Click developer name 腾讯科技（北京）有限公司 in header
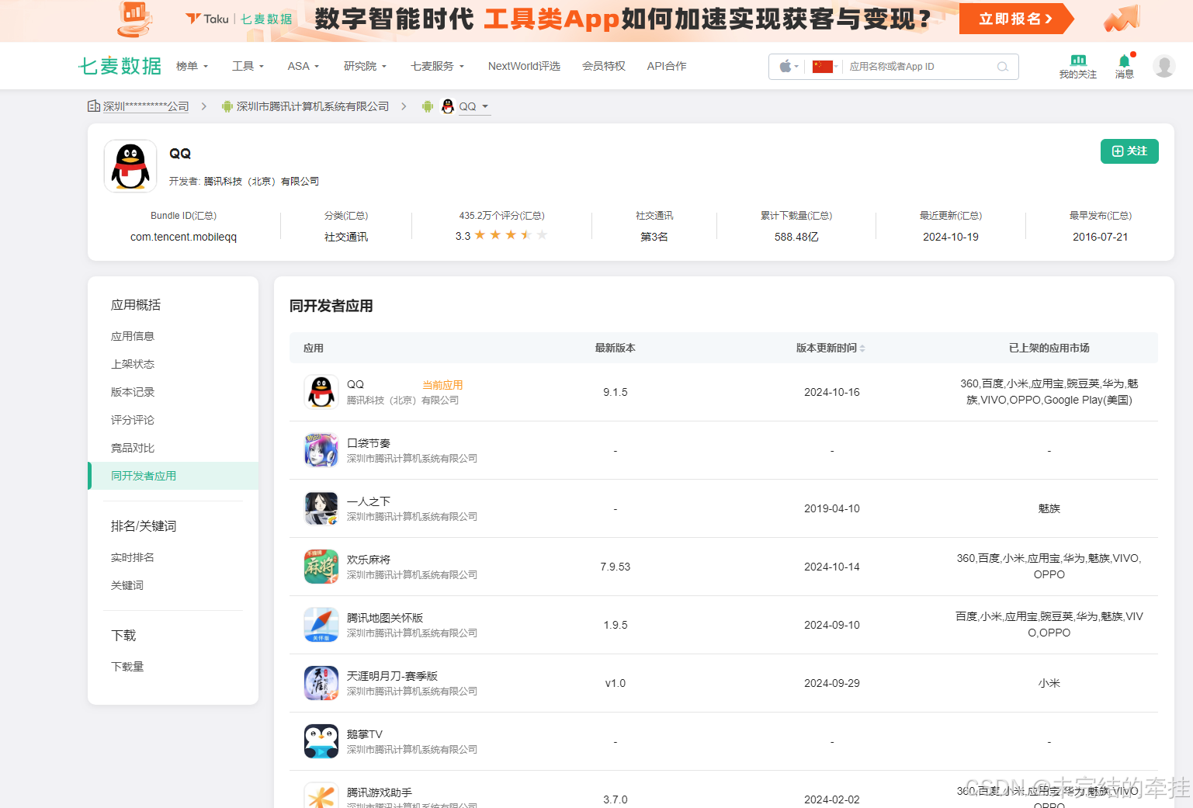The height and width of the screenshot is (808, 1193). (262, 182)
